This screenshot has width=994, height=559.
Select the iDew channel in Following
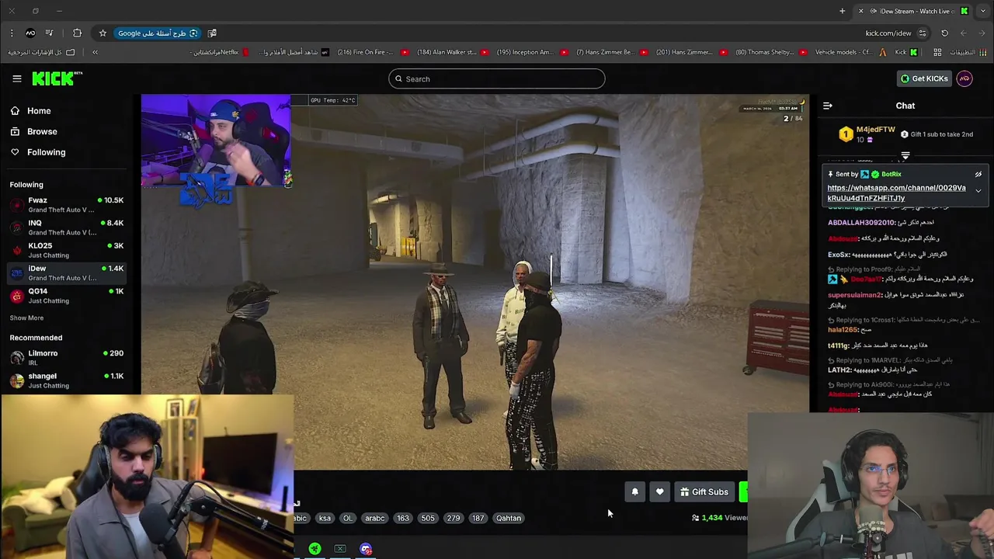[66, 273]
